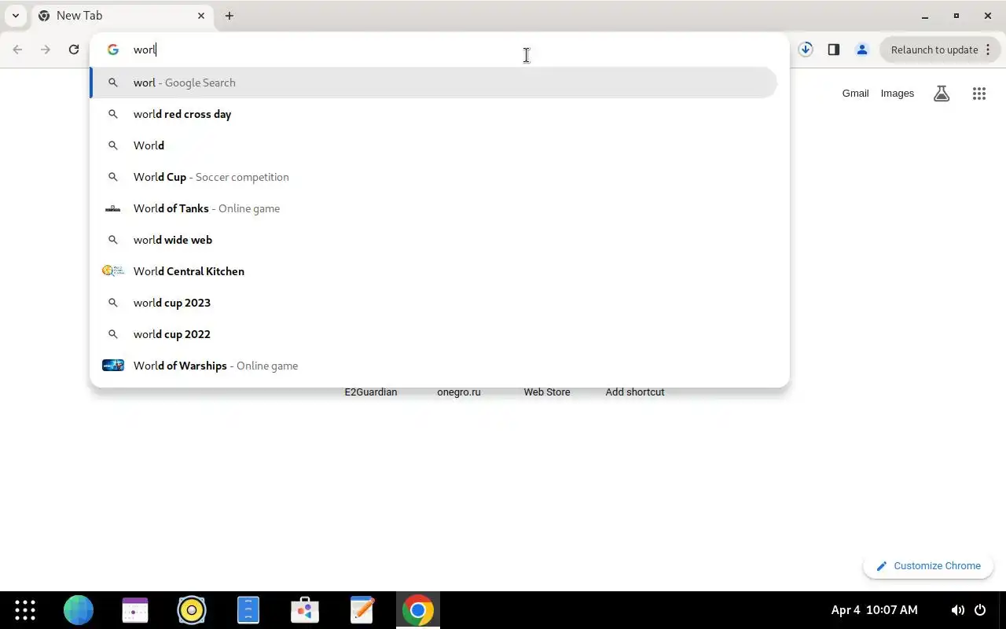Pick 'World of Tanks - Online game' suggestion
1006x629 pixels.
(x=434, y=208)
